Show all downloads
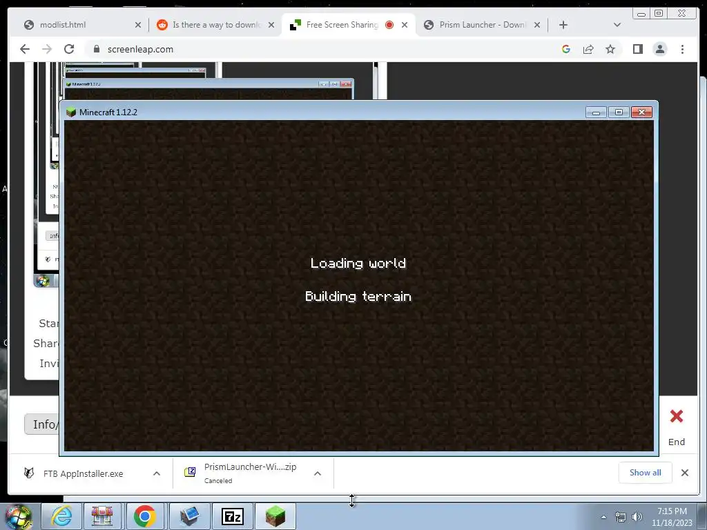The width and height of the screenshot is (707, 530). tap(646, 473)
